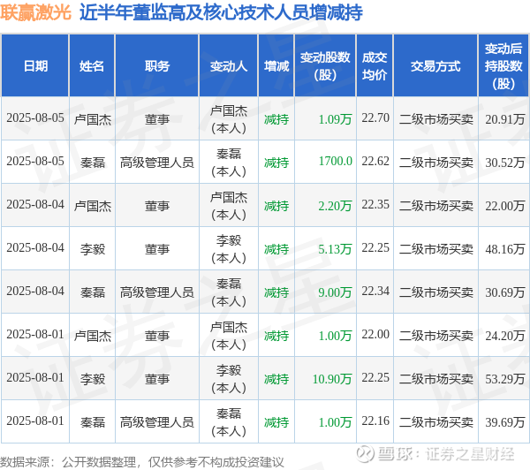530x470 pixels.
Task: Click the 数据来源 disclaimer footer text
Action: coord(142,461)
